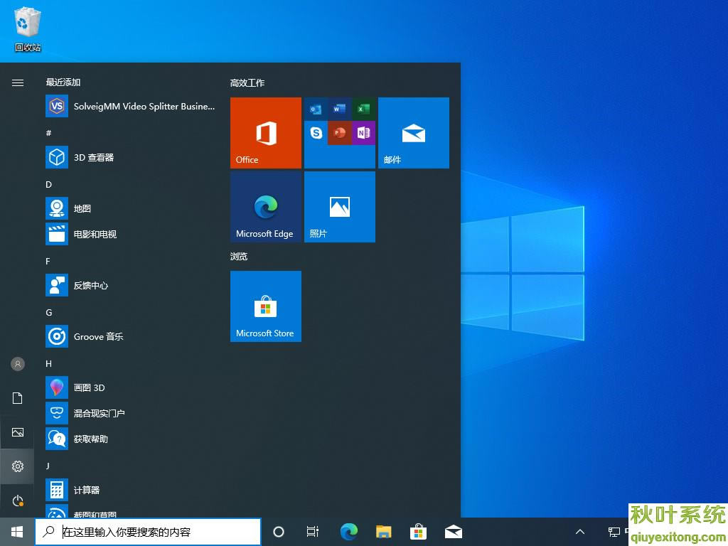Screen dimensions: 728x546
Task: Click the J letter header in app list
Action: click(x=48, y=466)
